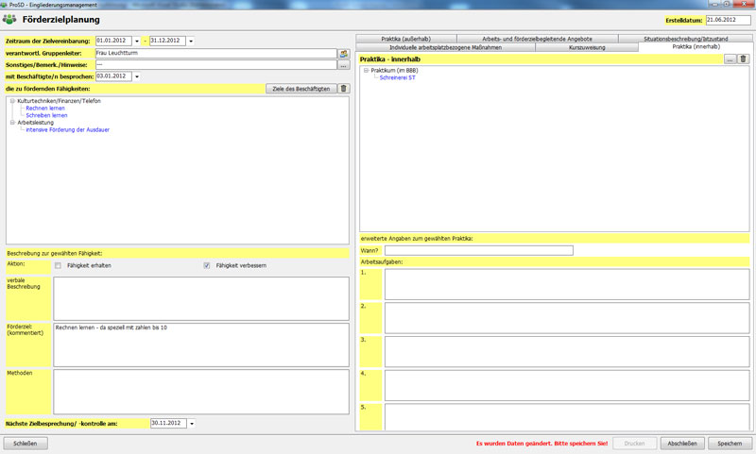756x454 pixels.
Task: Select the Schreinerei ST internship entry
Action: tap(397, 77)
